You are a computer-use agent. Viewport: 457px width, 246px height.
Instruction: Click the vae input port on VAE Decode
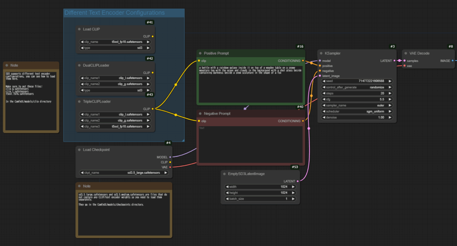pyautogui.click(x=404, y=66)
